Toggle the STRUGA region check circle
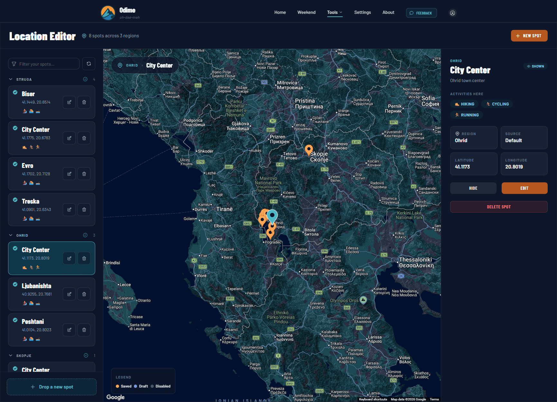Viewport: 557px width, 402px height. 85,79
